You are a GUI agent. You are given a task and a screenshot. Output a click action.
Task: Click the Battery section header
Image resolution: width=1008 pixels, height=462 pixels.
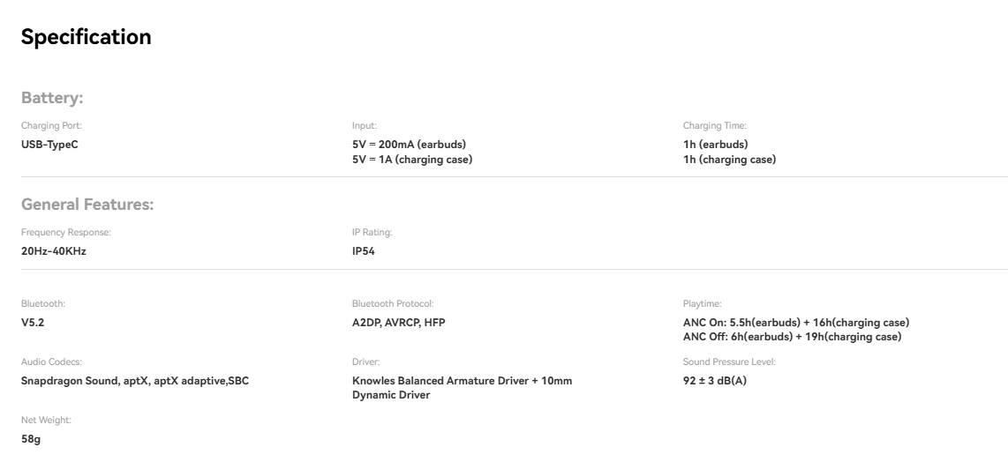tap(52, 98)
